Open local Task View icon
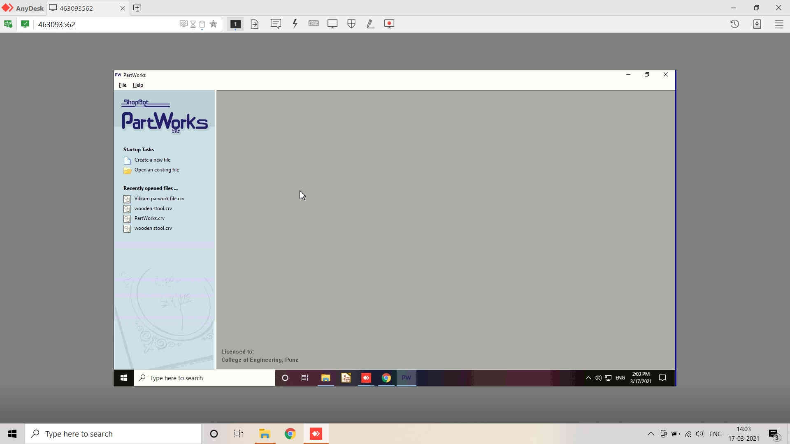 pos(239,434)
